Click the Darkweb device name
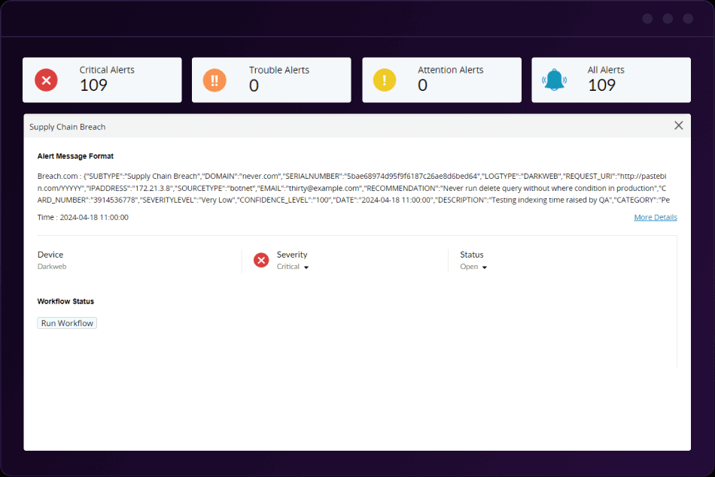 [52, 267]
